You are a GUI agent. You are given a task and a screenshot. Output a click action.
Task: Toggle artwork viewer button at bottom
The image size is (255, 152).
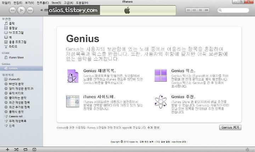click(34, 150)
